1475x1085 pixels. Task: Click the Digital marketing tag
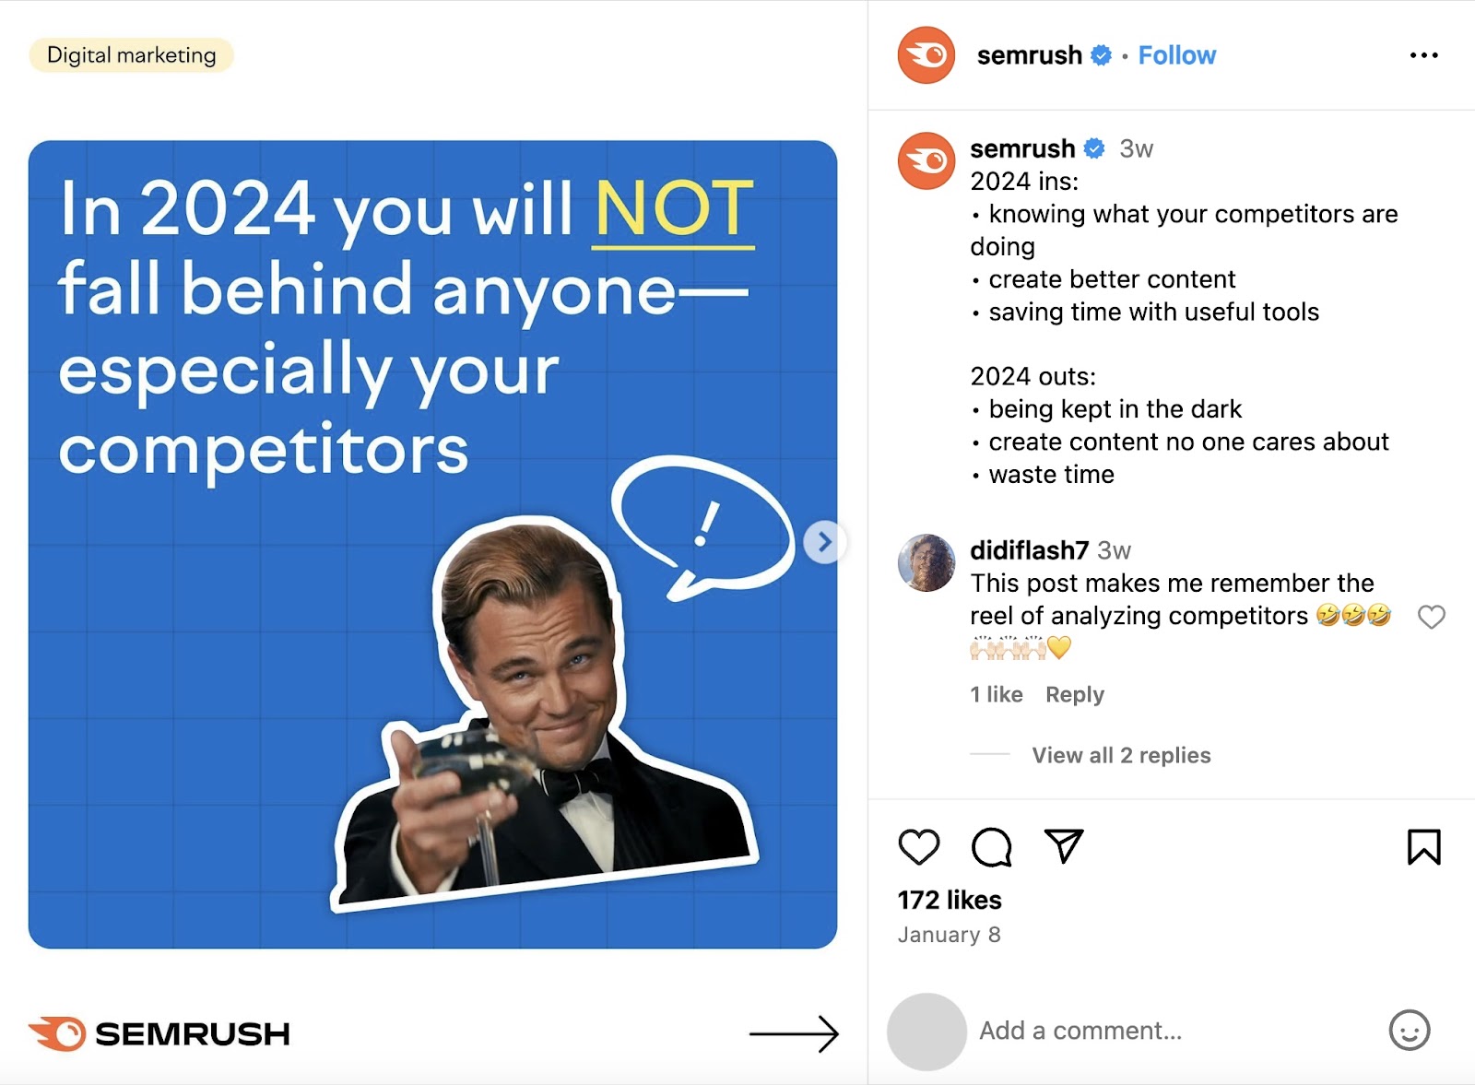(130, 54)
